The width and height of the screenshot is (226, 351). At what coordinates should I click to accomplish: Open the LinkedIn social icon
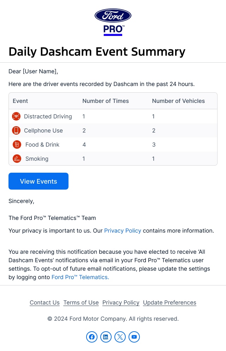point(106,337)
